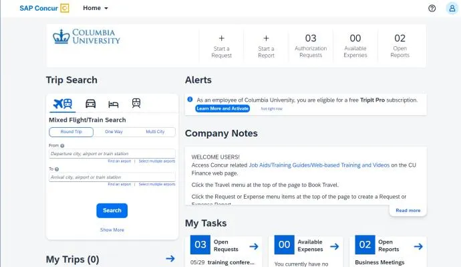461x267 pixels.
Task: Click the Available Expenses arrow icon
Action: click(334, 246)
